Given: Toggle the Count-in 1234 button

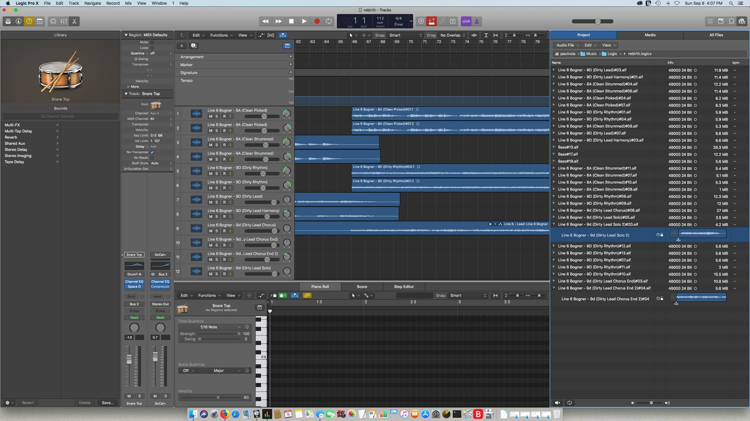Looking at the screenshot, I should pos(466,21).
